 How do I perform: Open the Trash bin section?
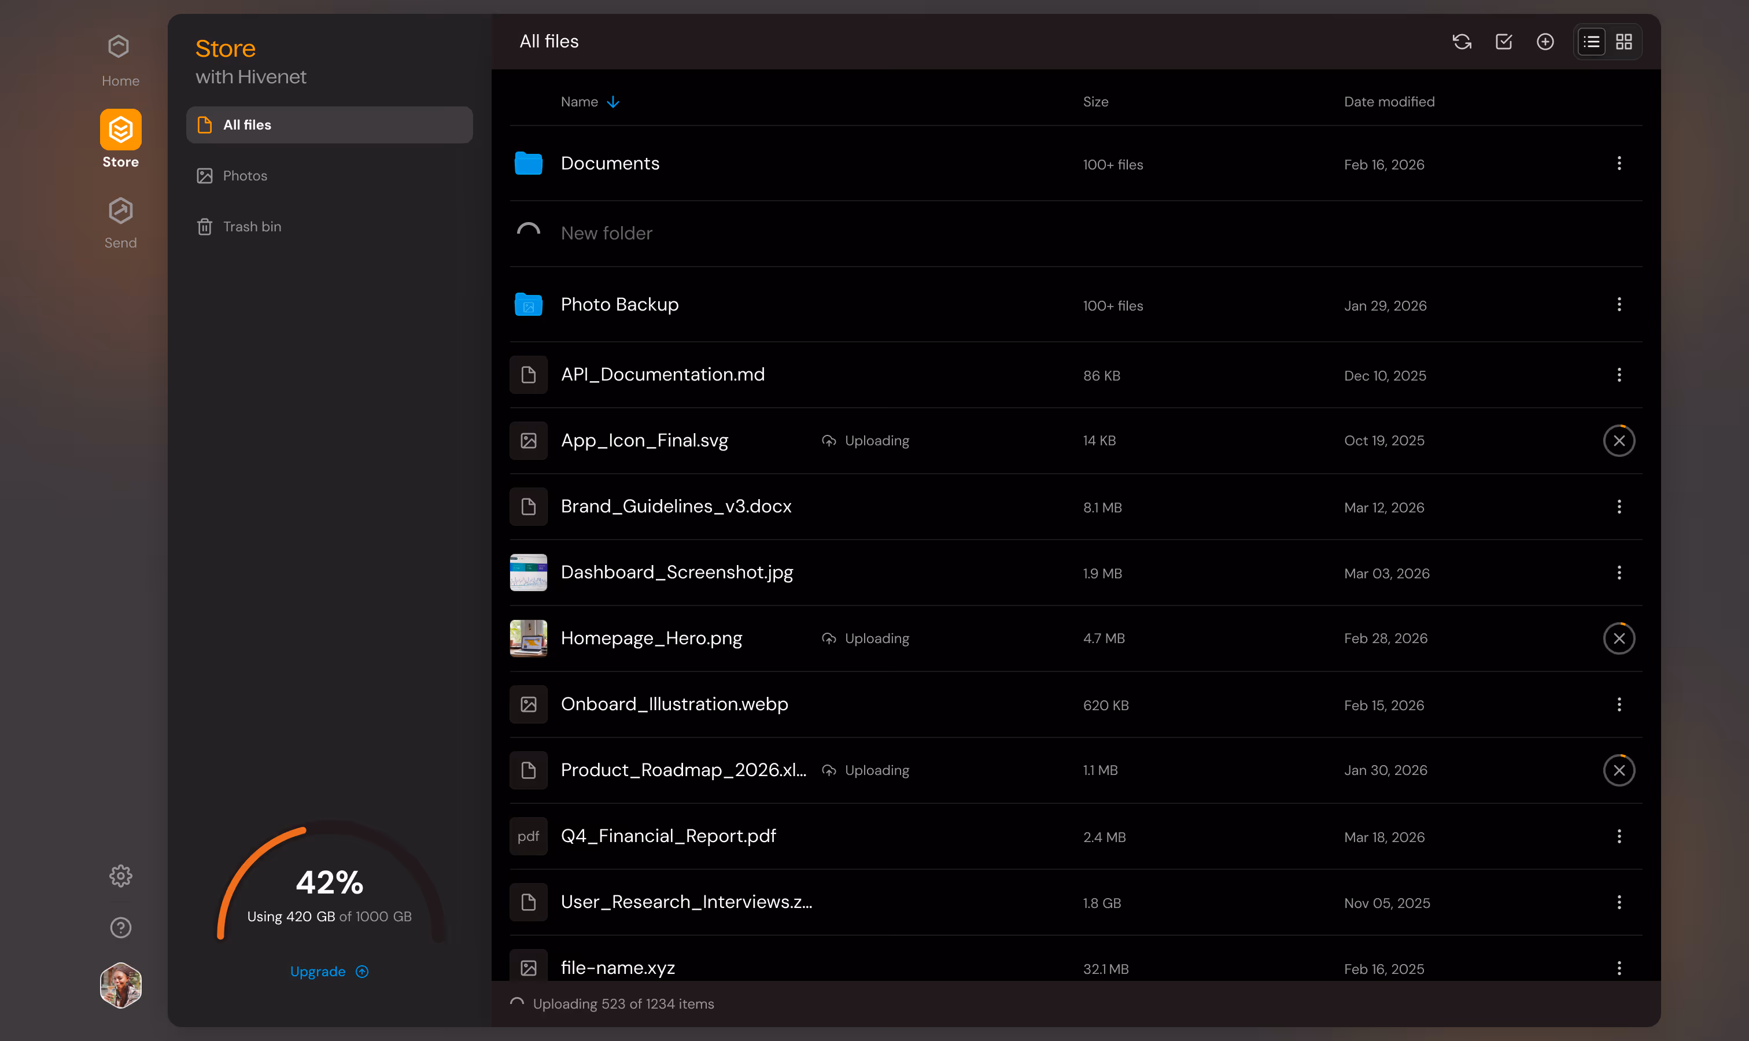pyautogui.click(x=252, y=227)
